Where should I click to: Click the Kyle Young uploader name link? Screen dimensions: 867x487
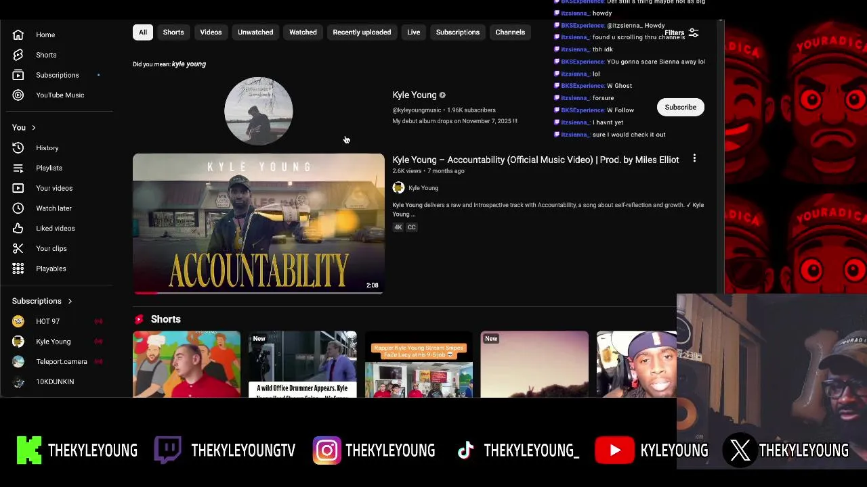click(x=423, y=188)
